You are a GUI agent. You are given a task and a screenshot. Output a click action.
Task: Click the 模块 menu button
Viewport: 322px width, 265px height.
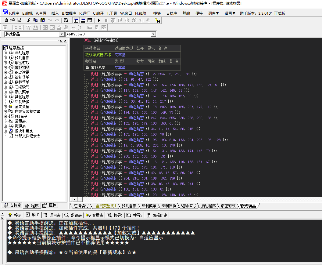[x=157, y=13]
